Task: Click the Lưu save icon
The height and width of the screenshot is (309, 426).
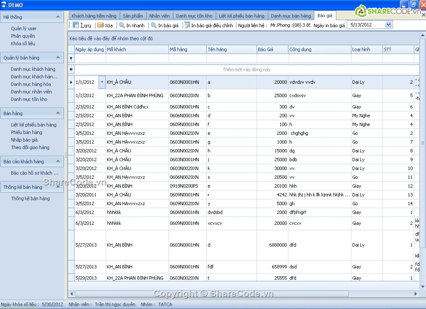Action: pyautogui.click(x=75, y=25)
